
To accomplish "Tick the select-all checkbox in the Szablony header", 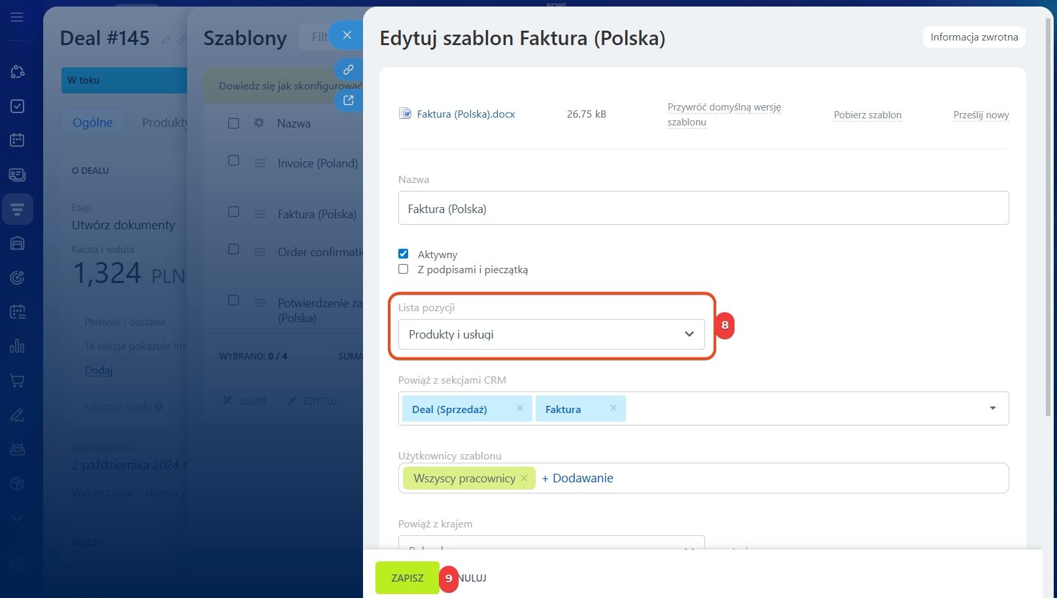I will pos(234,124).
